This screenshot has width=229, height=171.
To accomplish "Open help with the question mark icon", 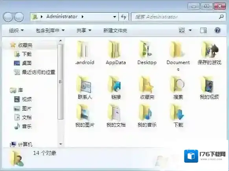I will (218, 30).
